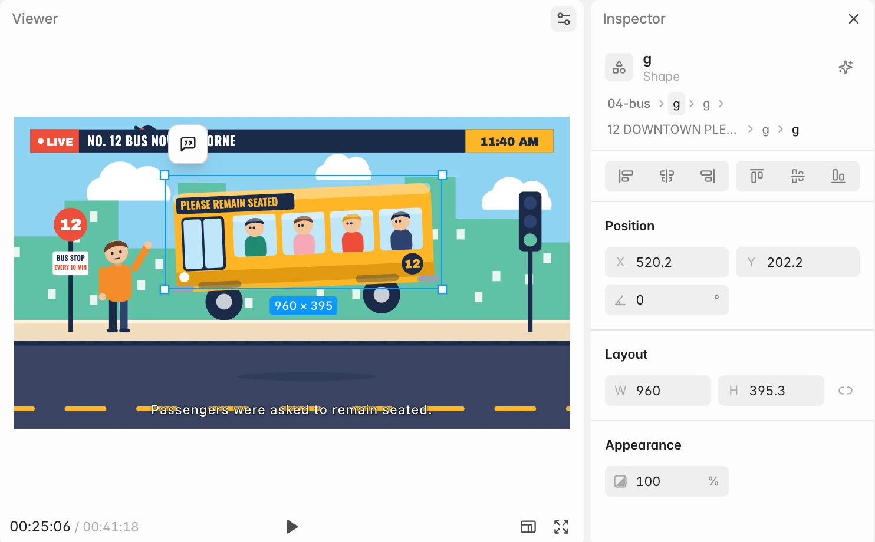The height and width of the screenshot is (542, 875).
Task: Align selection to right edge
Action: [708, 176]
